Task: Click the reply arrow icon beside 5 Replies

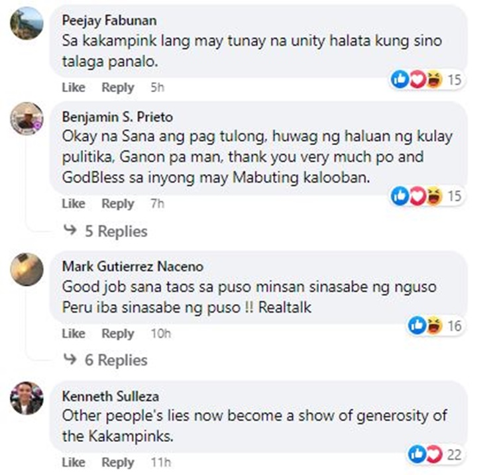Action: 70,229
